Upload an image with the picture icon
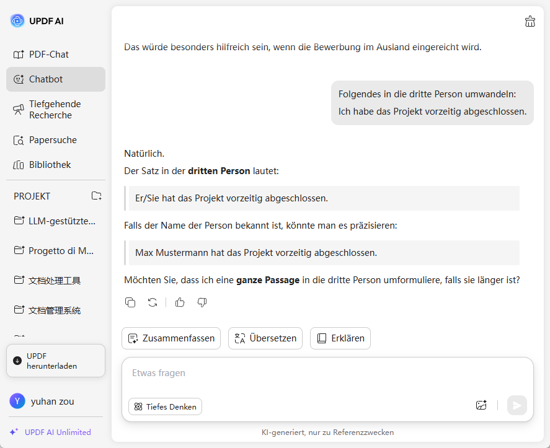The width and height of the screenshot is (550, 448). [x=481, y=405]
